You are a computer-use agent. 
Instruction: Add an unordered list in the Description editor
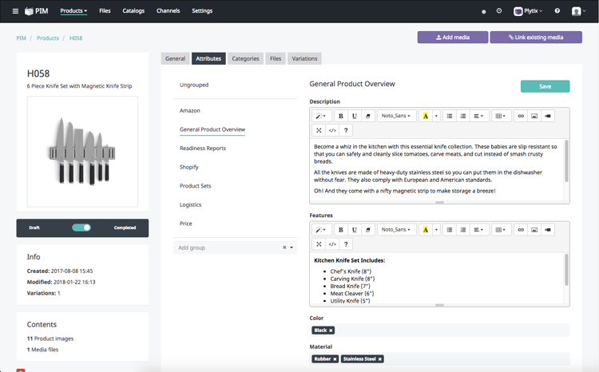click(x=449, y=116)
